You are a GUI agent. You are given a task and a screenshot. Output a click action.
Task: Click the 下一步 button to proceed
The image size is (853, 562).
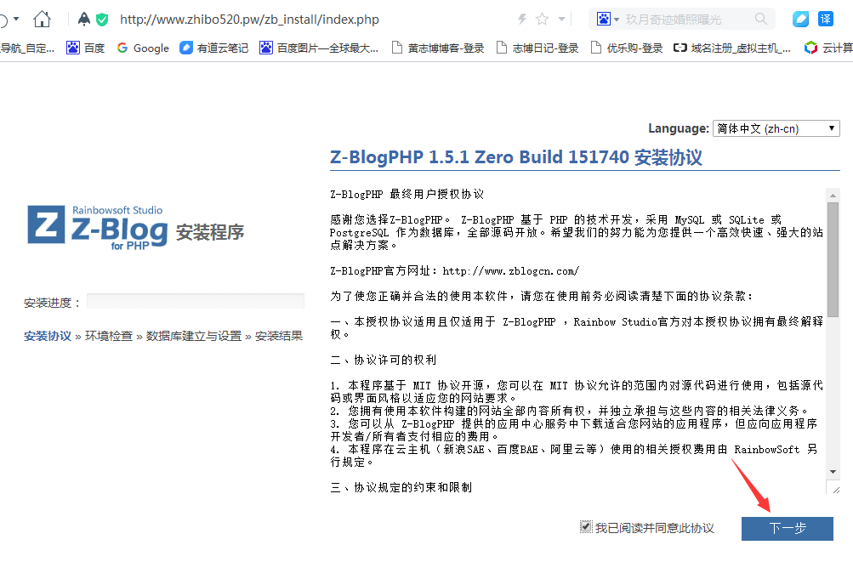(786, 527)
